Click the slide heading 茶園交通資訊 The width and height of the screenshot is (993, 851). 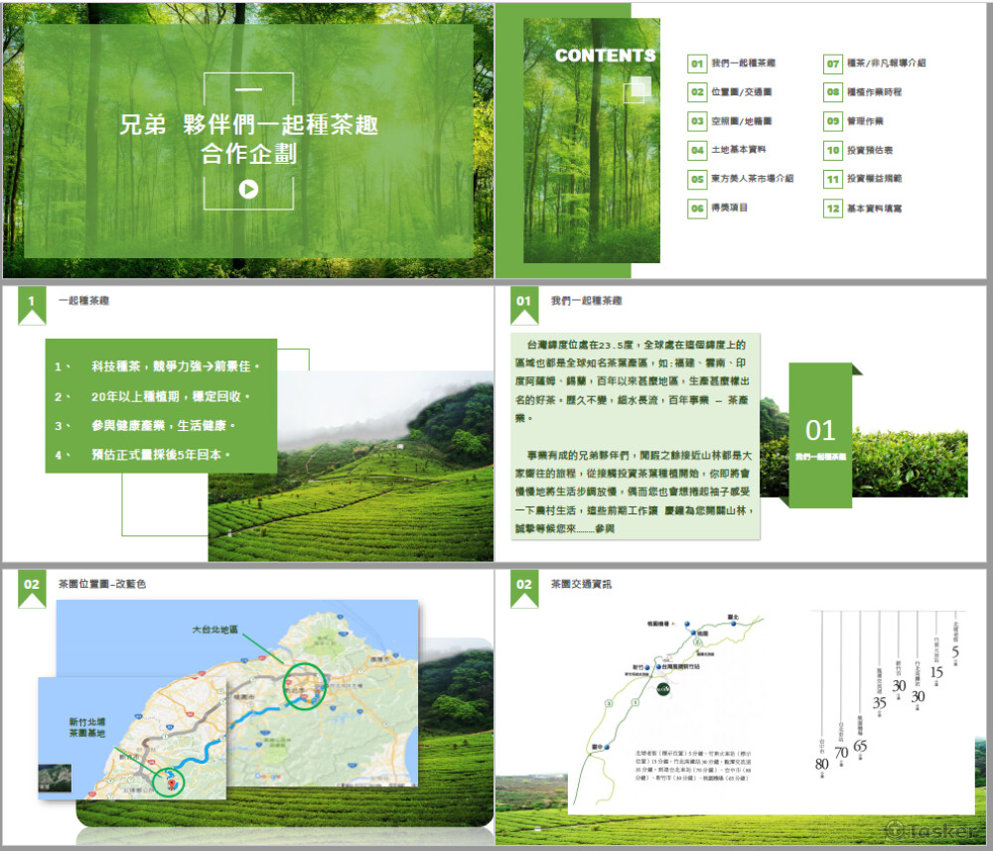pos(581,584)
